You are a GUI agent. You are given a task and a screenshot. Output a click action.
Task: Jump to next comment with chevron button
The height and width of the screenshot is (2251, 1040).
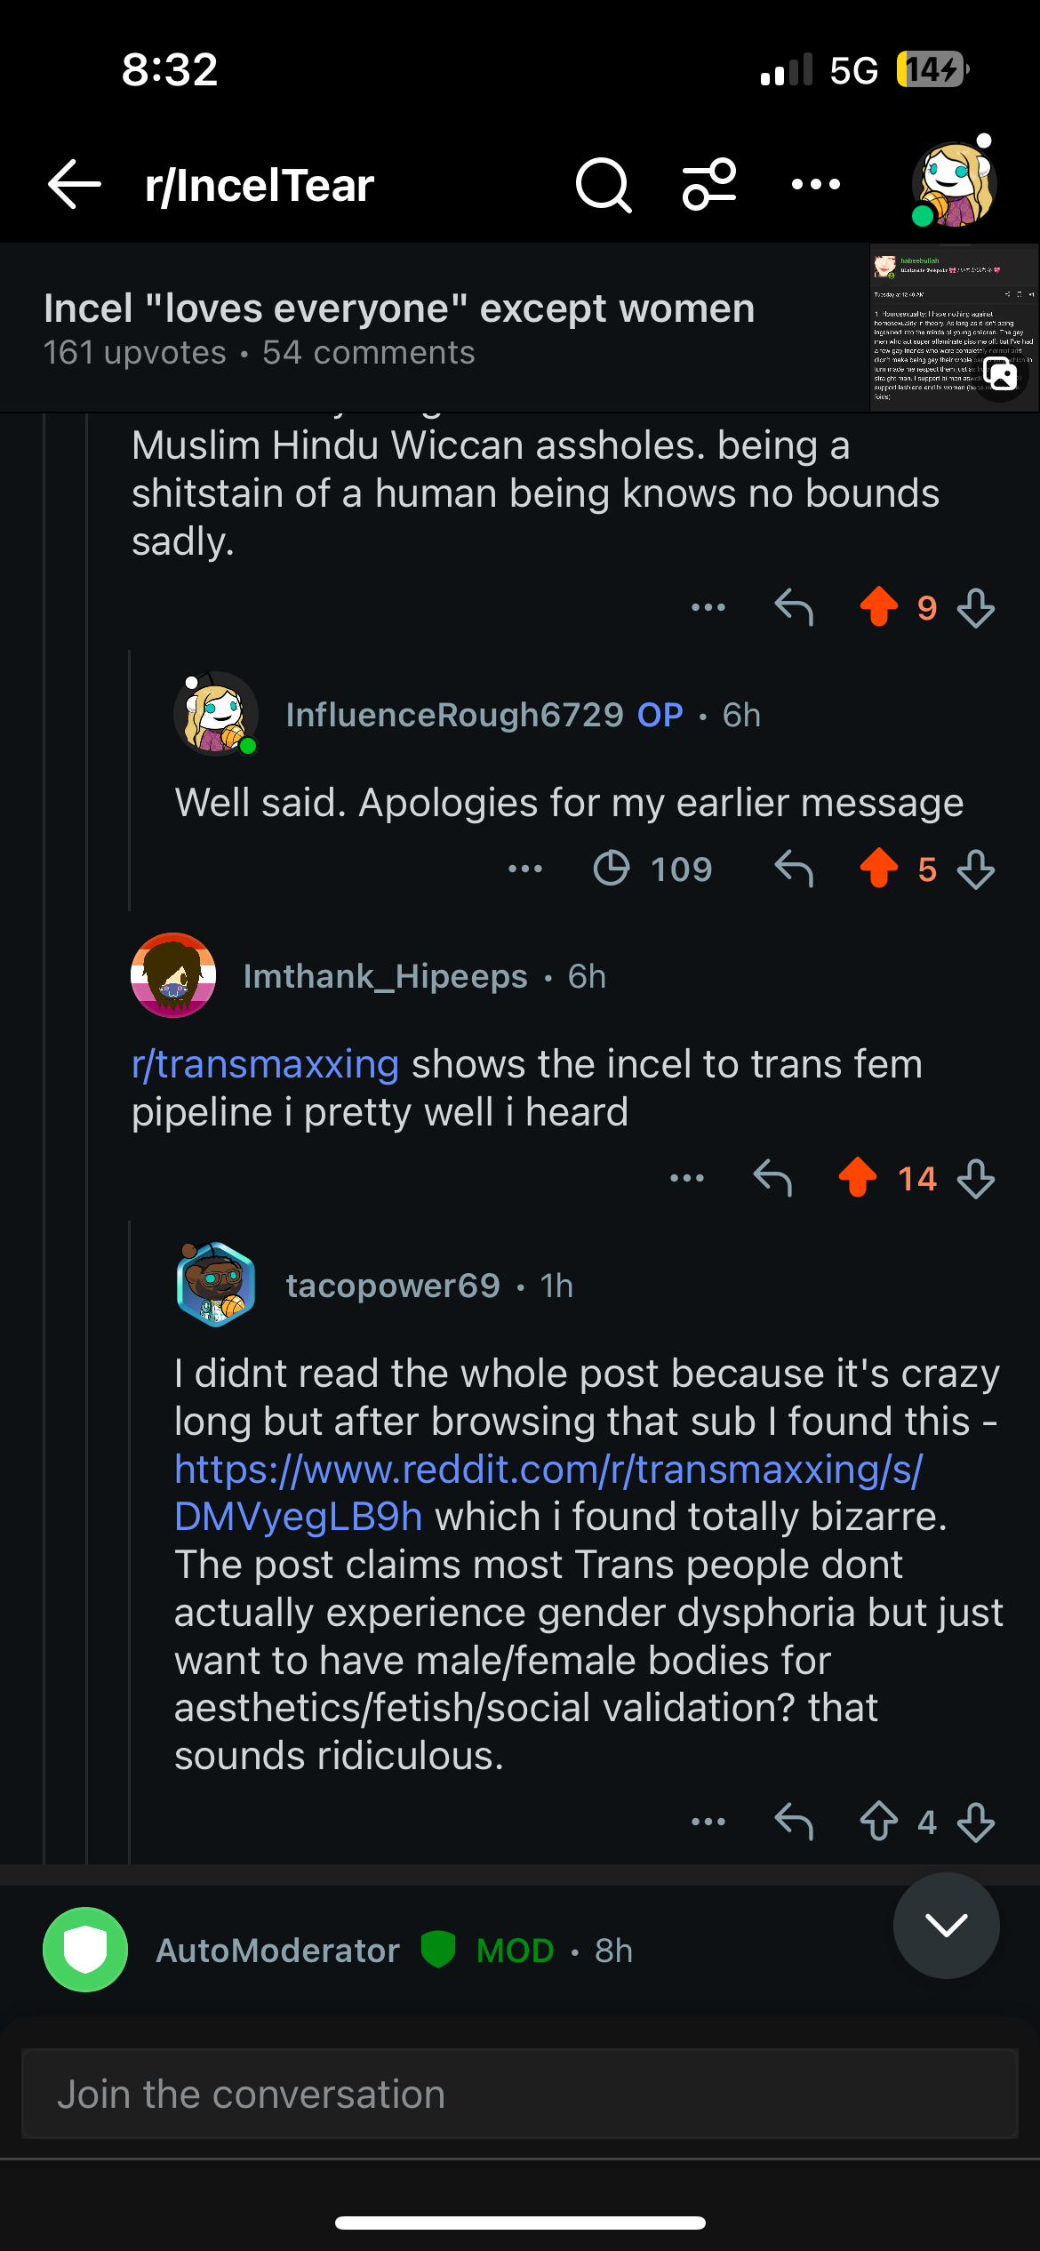(x=946, y=1925)
